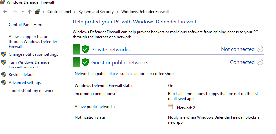The image size is (276, 134).
Task: Click the firewall state value On
Action: click(x=171, y=86)
